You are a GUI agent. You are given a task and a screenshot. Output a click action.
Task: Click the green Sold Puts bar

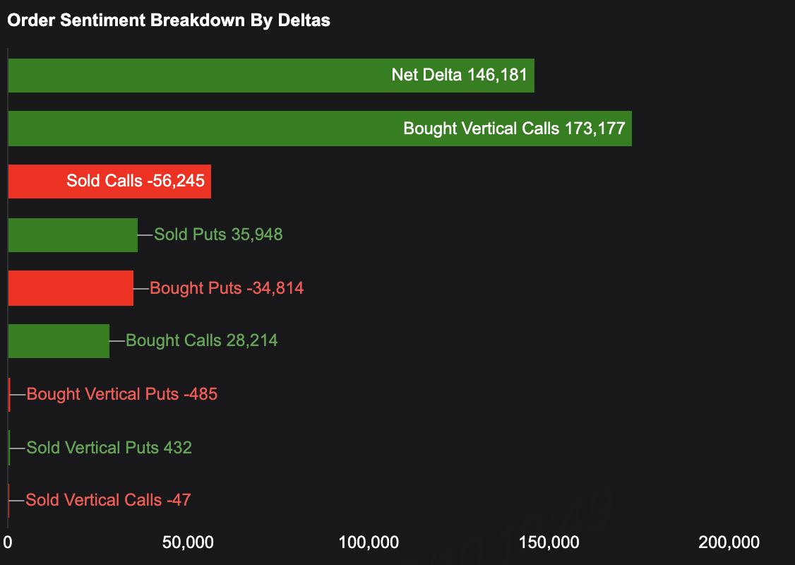[73, 235]
